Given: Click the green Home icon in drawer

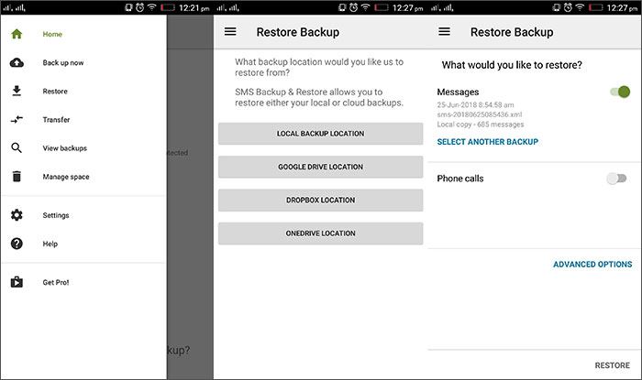Looking at the screenshot, I should click(x=17, y=34).
